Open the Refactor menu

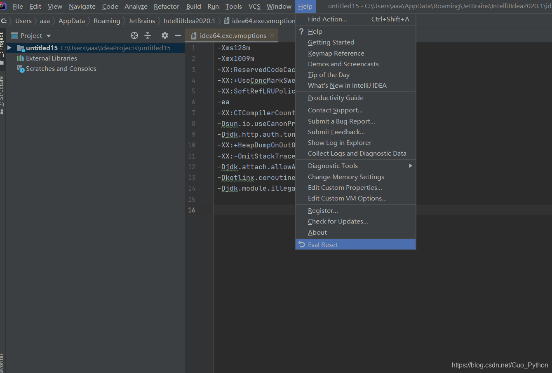167,6
